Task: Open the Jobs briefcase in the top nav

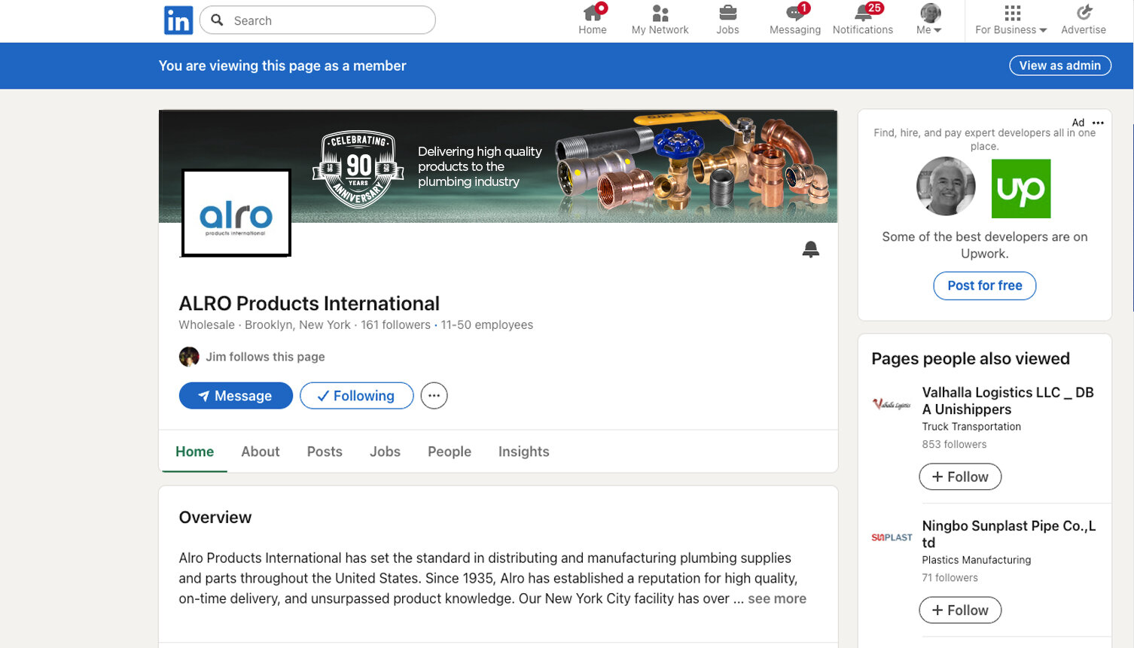Action: pyautogui.click(x=727, y=20)
